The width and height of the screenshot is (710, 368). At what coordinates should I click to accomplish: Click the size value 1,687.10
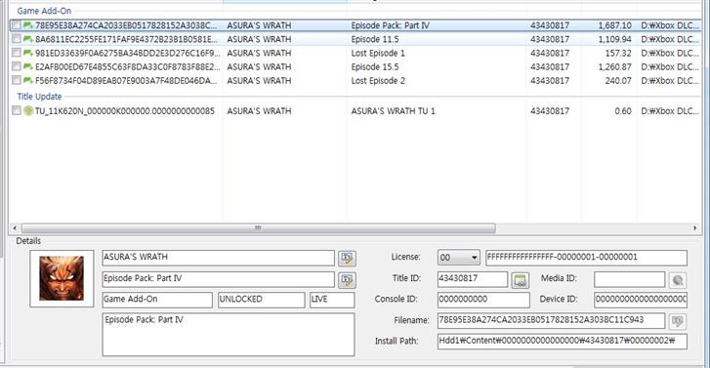pos(614,25)
